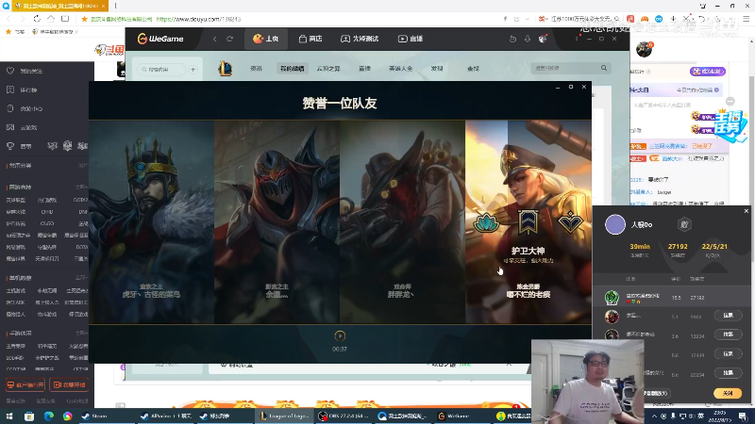Open Microsoft Edge from taskbar
755x424 pixels.
49,416
